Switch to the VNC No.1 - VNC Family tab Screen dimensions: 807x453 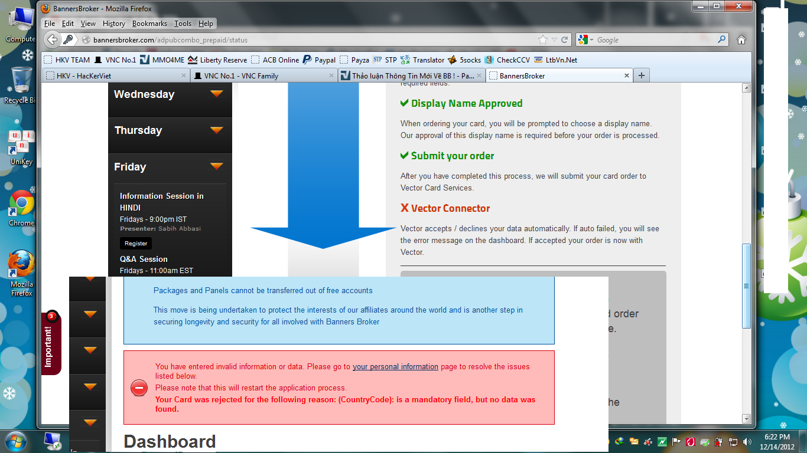264,75
